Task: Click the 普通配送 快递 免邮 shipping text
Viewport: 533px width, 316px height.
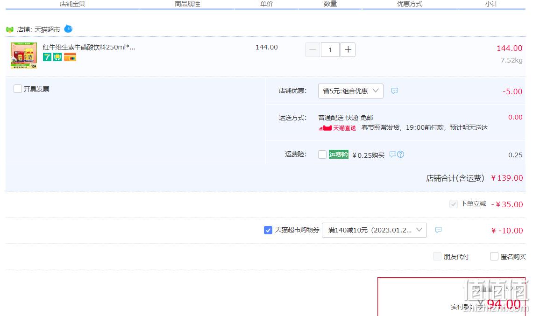Action: point(346,118)
